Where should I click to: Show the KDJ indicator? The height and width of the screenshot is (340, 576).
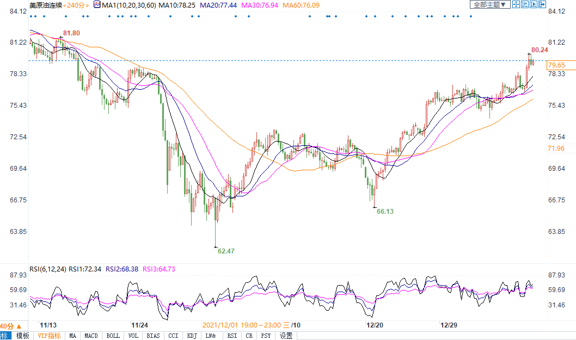[x=192, y=336]
